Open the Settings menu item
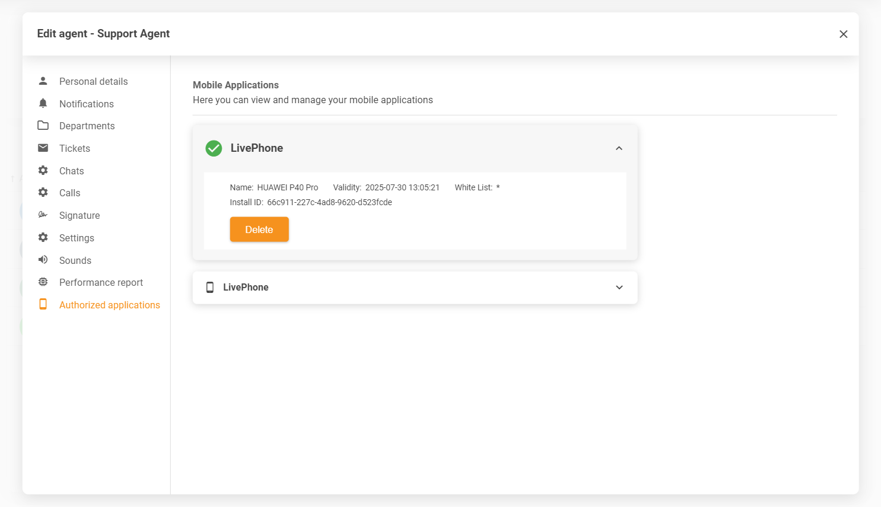881x507 pixels. 77,238
